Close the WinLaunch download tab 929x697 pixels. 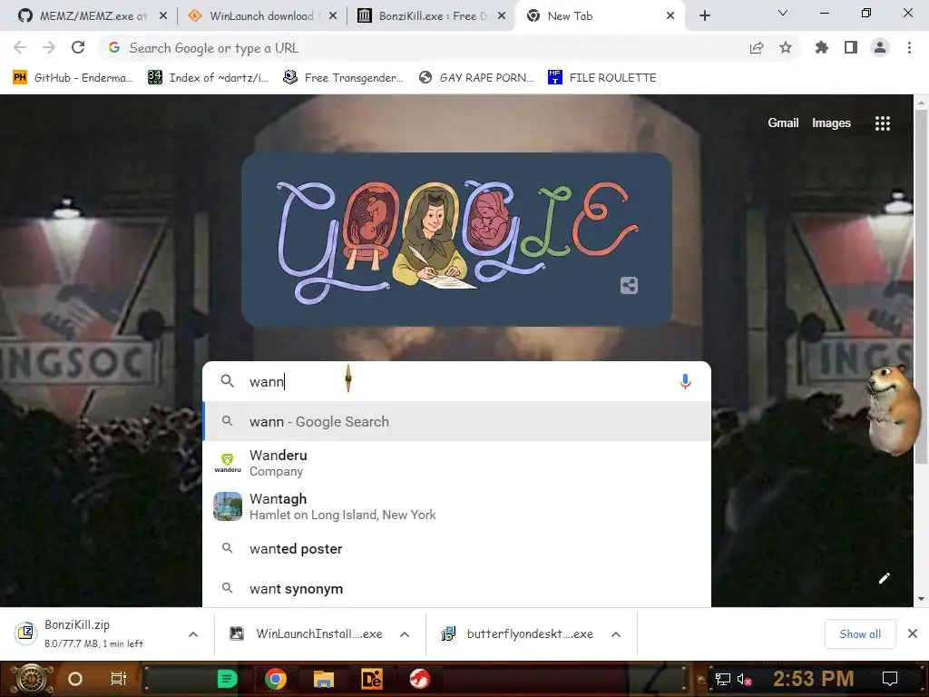coord(333,16)
